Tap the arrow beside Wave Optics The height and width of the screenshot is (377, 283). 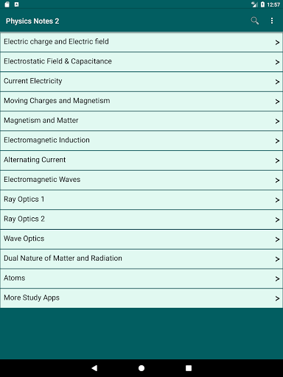tap(277, 239)
